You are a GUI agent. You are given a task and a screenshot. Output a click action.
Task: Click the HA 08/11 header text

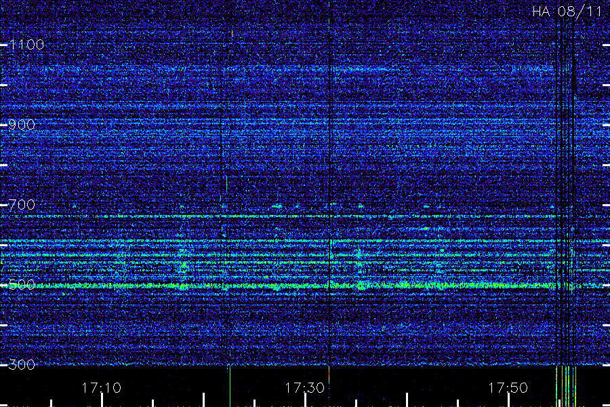[x=567, y=12]
